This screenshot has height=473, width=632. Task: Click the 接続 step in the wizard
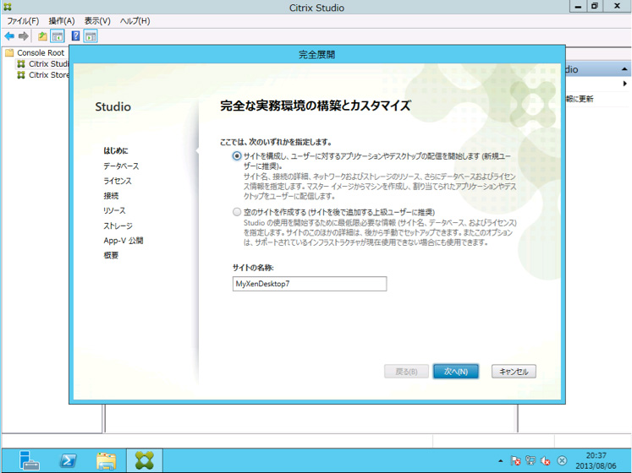point(111,196)
